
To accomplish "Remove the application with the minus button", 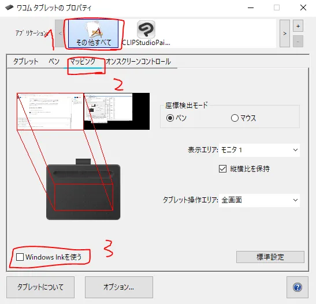I will coord(298,41).
